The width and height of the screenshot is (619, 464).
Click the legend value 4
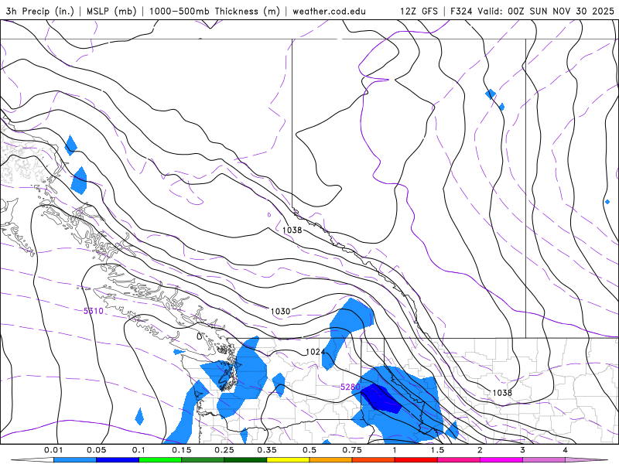tap(566, 450)
